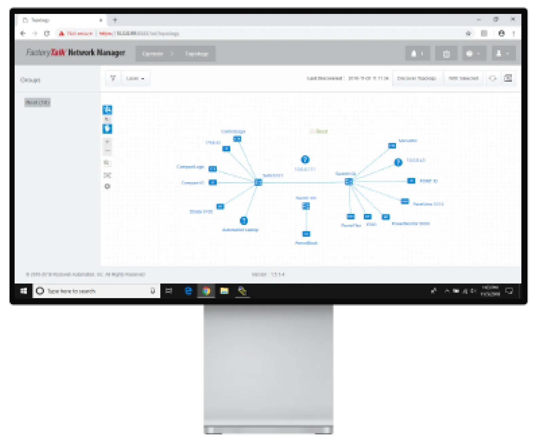Toggle the top blue layout mode button
This screenshot has height=448, width=537.
(x=107, y=110)
